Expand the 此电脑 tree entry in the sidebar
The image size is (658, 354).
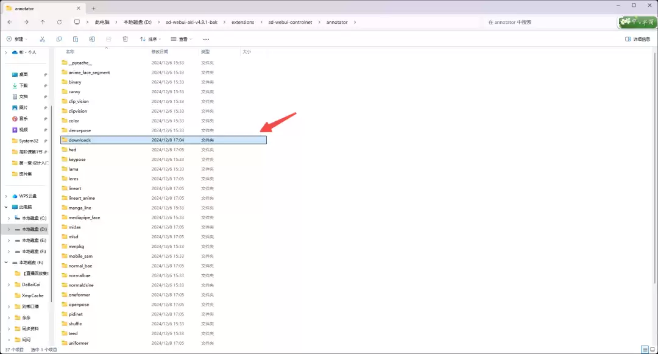5,207
